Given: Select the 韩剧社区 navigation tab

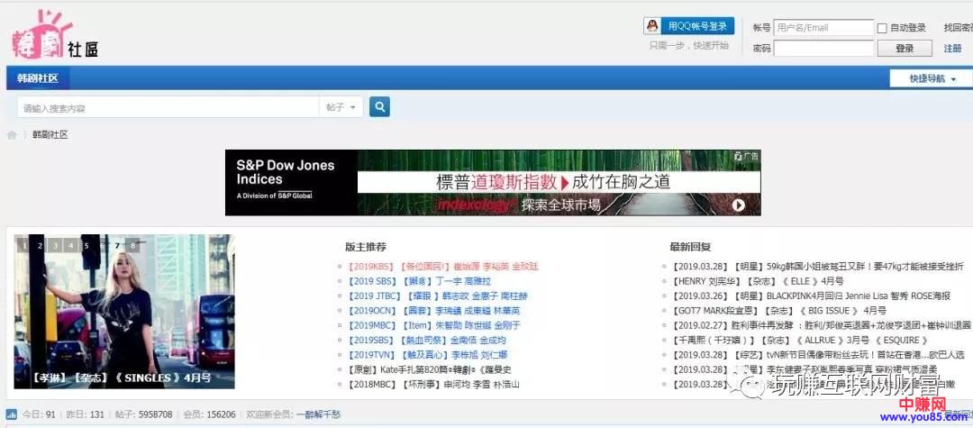Looking at the screenshot, I should tap(38, 78).
